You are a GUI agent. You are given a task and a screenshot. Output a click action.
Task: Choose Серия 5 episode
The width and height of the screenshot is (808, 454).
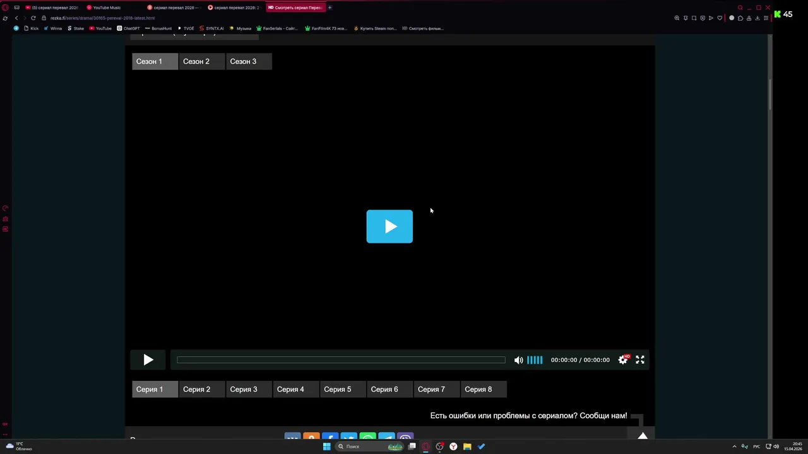[343, 389]
